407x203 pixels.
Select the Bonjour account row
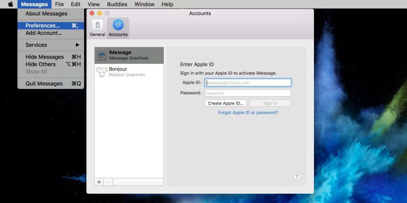point(129,72)
